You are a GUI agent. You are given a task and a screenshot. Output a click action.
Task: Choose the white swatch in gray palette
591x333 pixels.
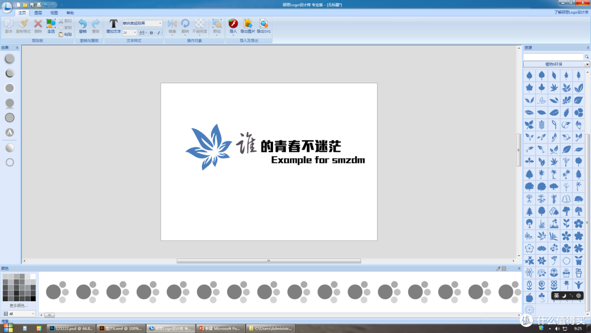coord(33,277)
